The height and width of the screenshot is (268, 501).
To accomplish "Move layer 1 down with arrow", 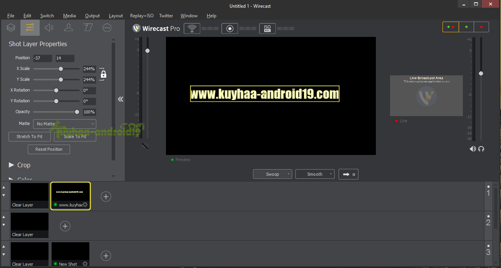I will pos(4,195).
